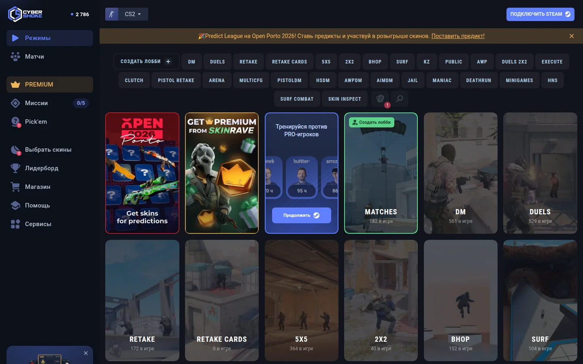Click the Матчи group icon

pyautogui.click(x=15, y=57)
